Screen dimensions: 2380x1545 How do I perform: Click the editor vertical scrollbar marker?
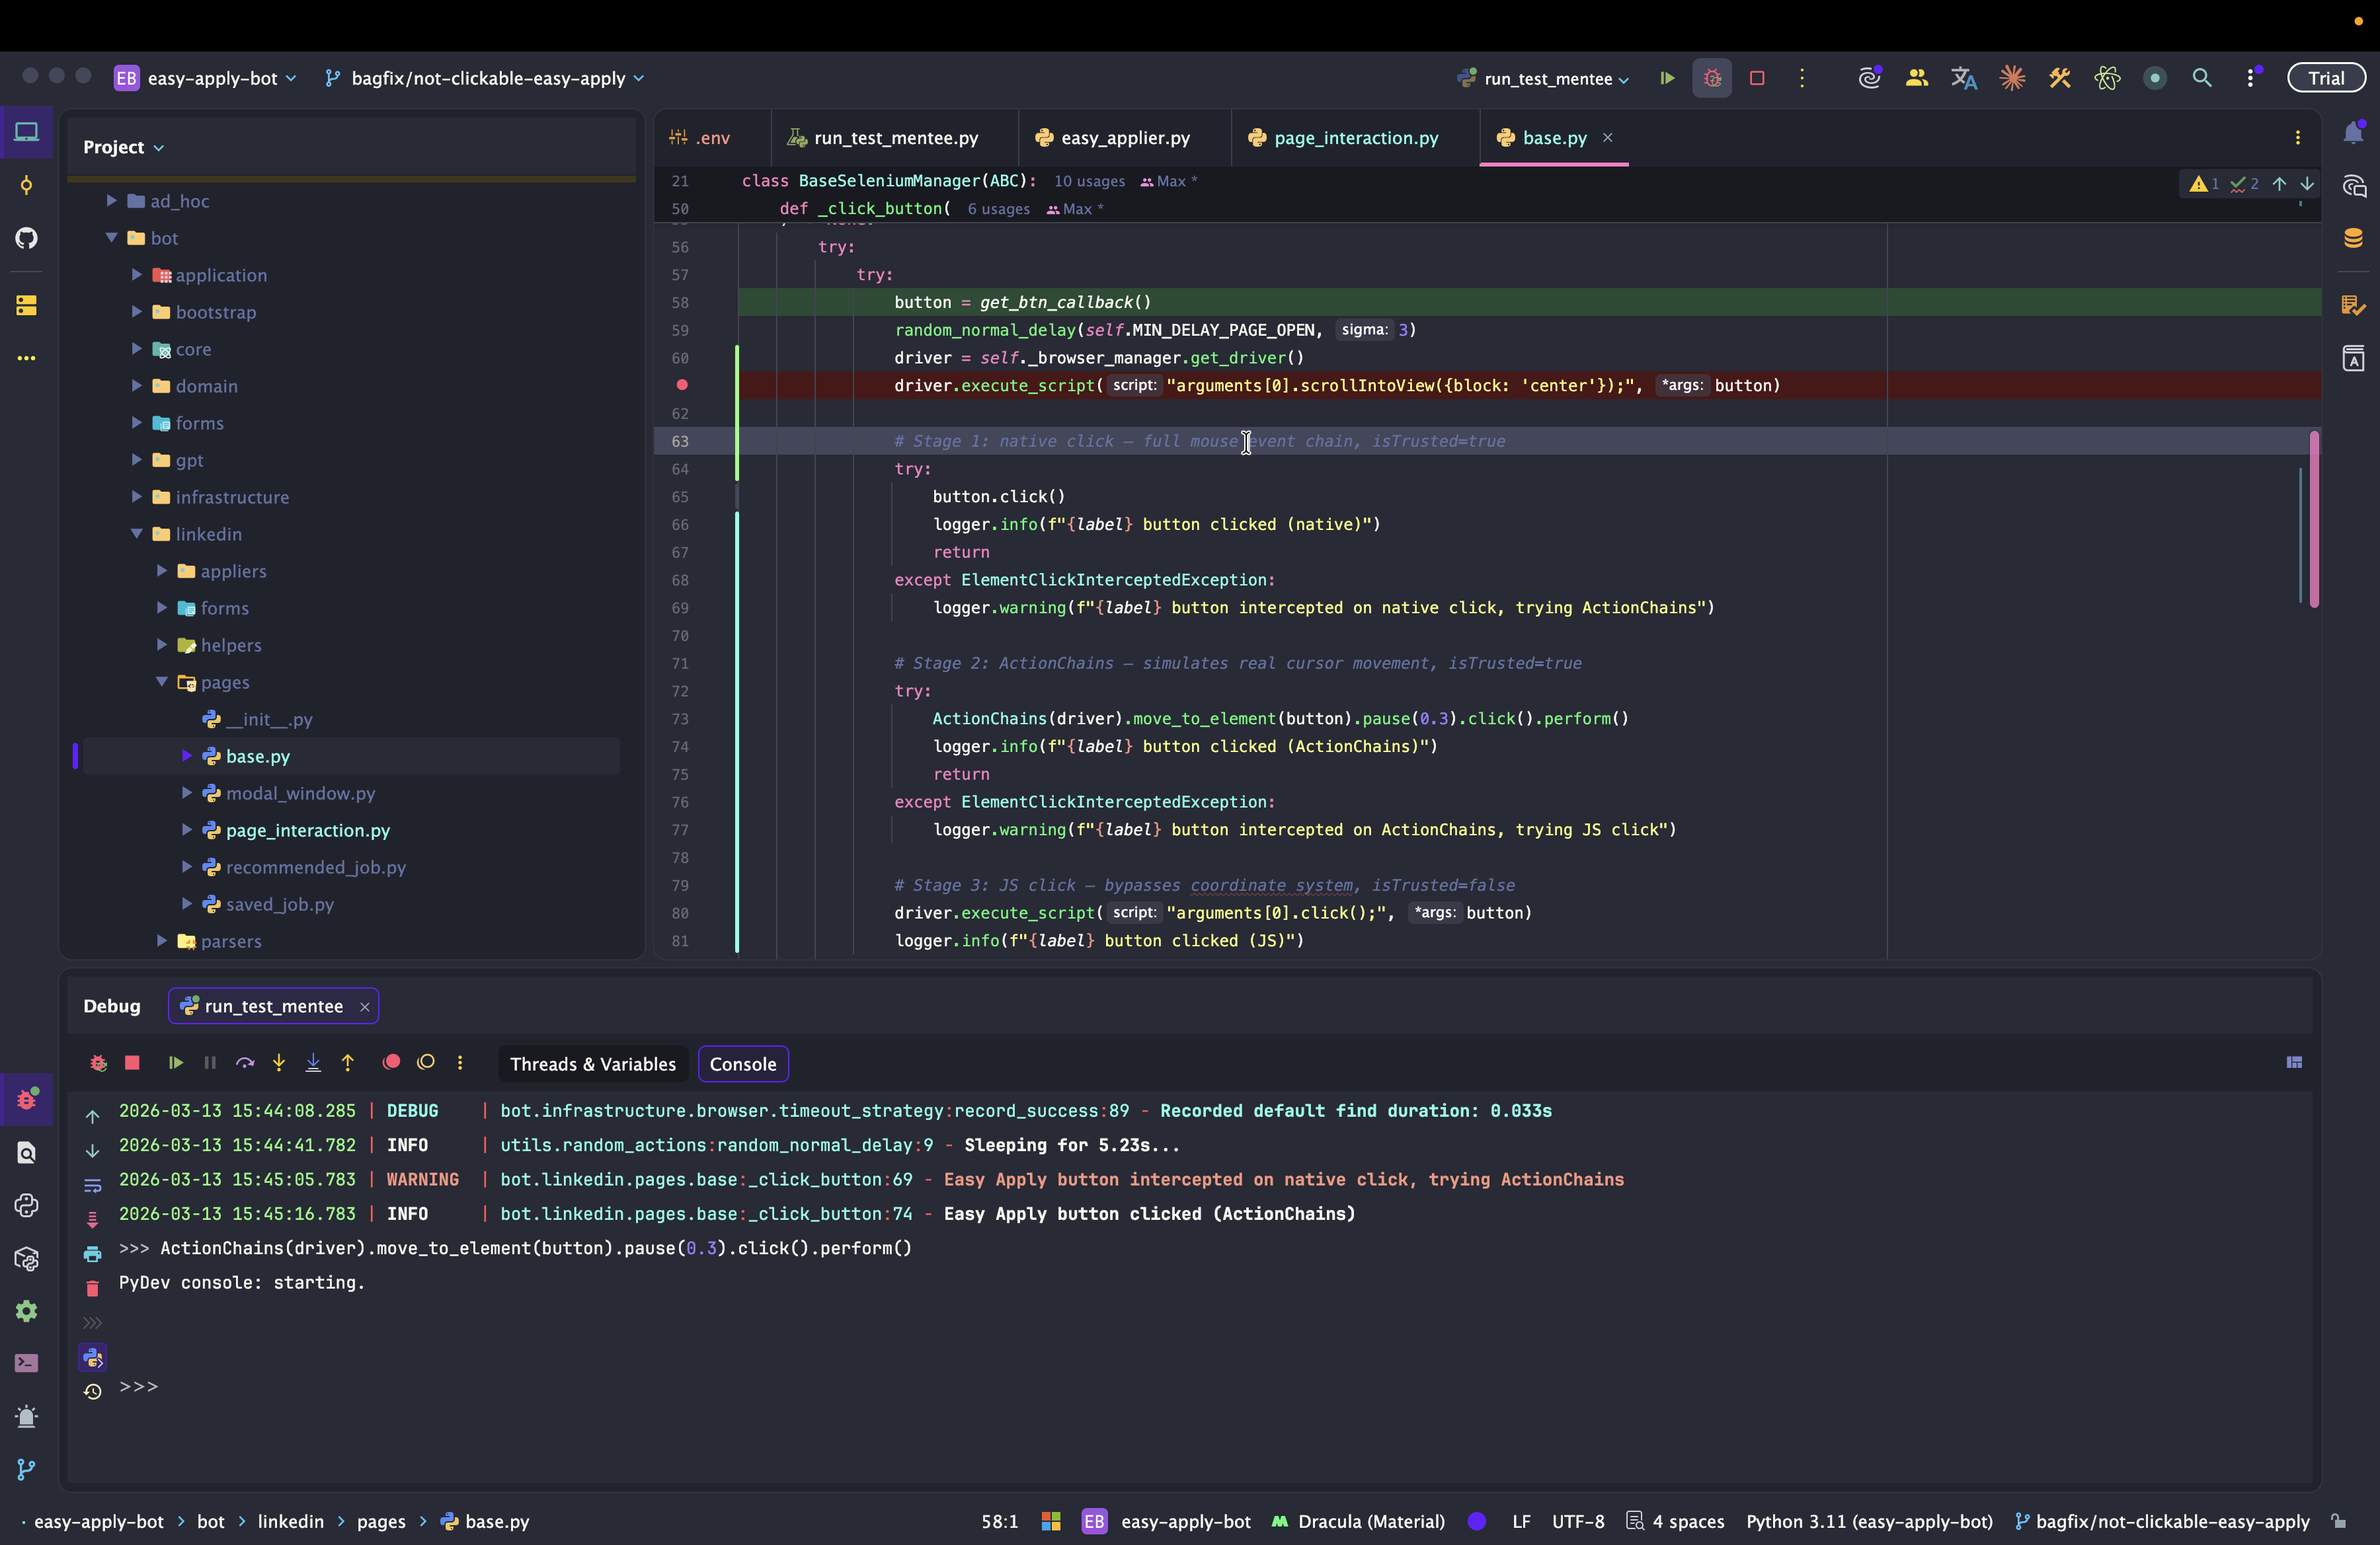(x=2314, y=519)
